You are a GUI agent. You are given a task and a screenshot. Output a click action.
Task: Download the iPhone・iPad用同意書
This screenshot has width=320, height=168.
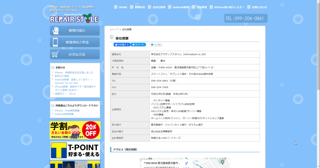67,111
